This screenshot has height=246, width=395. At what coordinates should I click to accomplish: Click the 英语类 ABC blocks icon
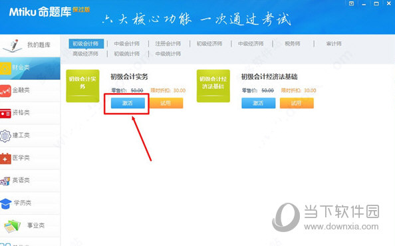coord(5,181)
